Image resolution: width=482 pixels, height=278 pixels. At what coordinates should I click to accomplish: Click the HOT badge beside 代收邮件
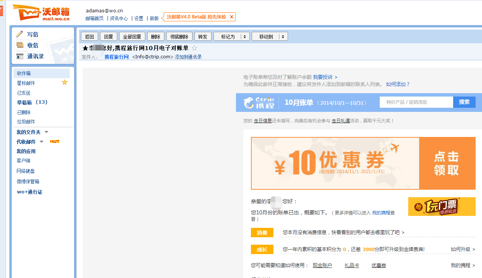55,141
